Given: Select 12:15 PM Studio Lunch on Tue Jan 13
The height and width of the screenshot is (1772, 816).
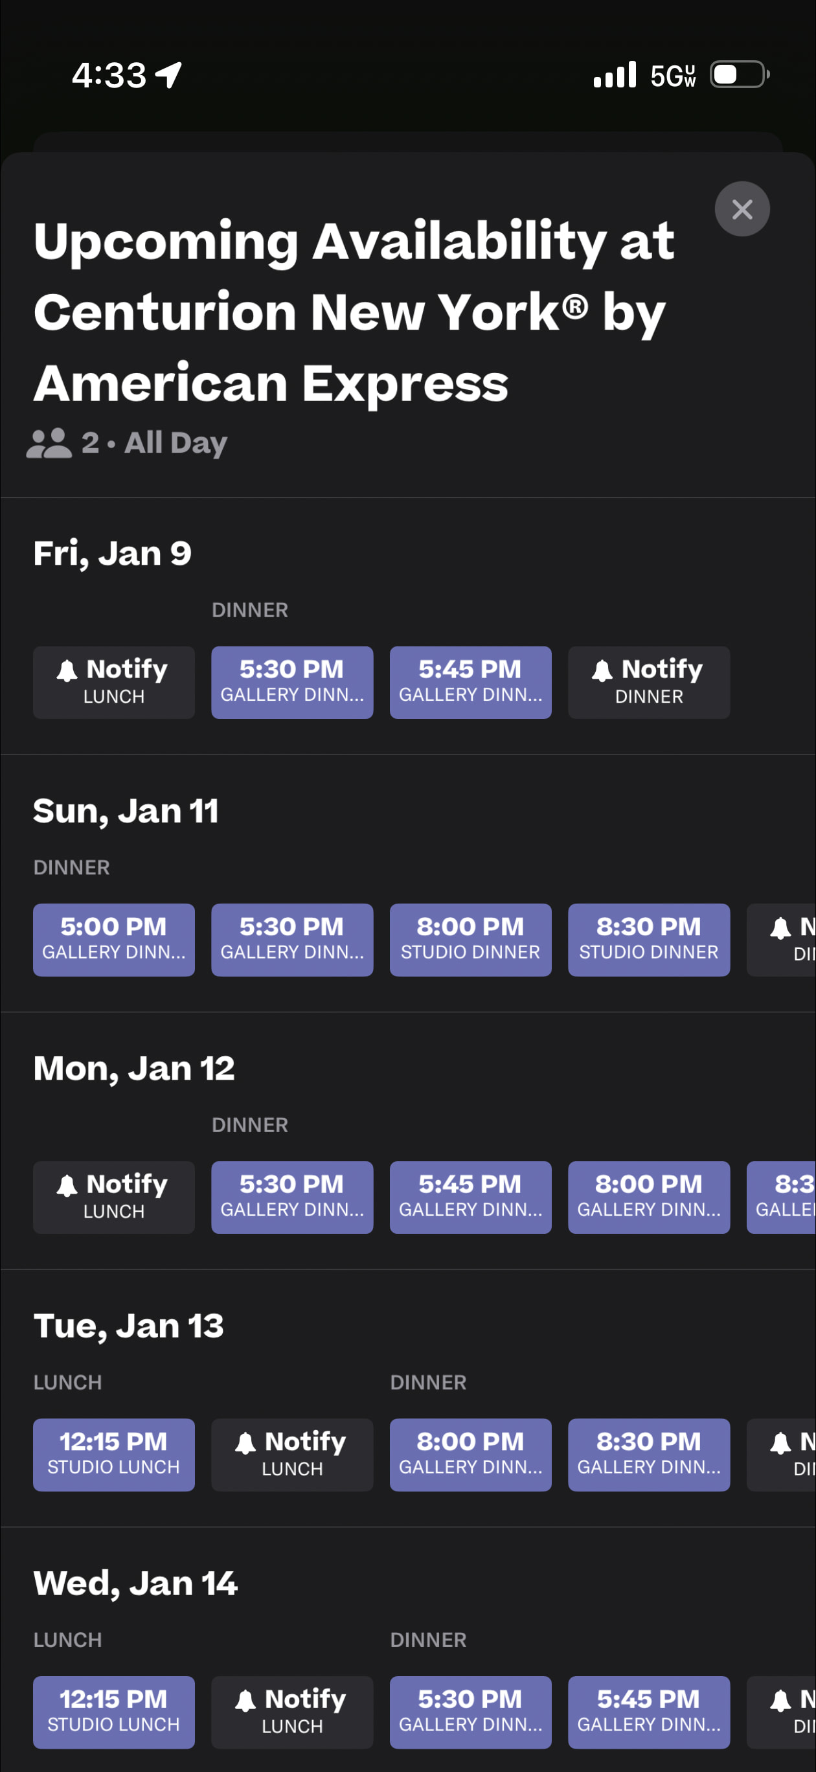Looking at the screenshot, I should coord(113,1454).
